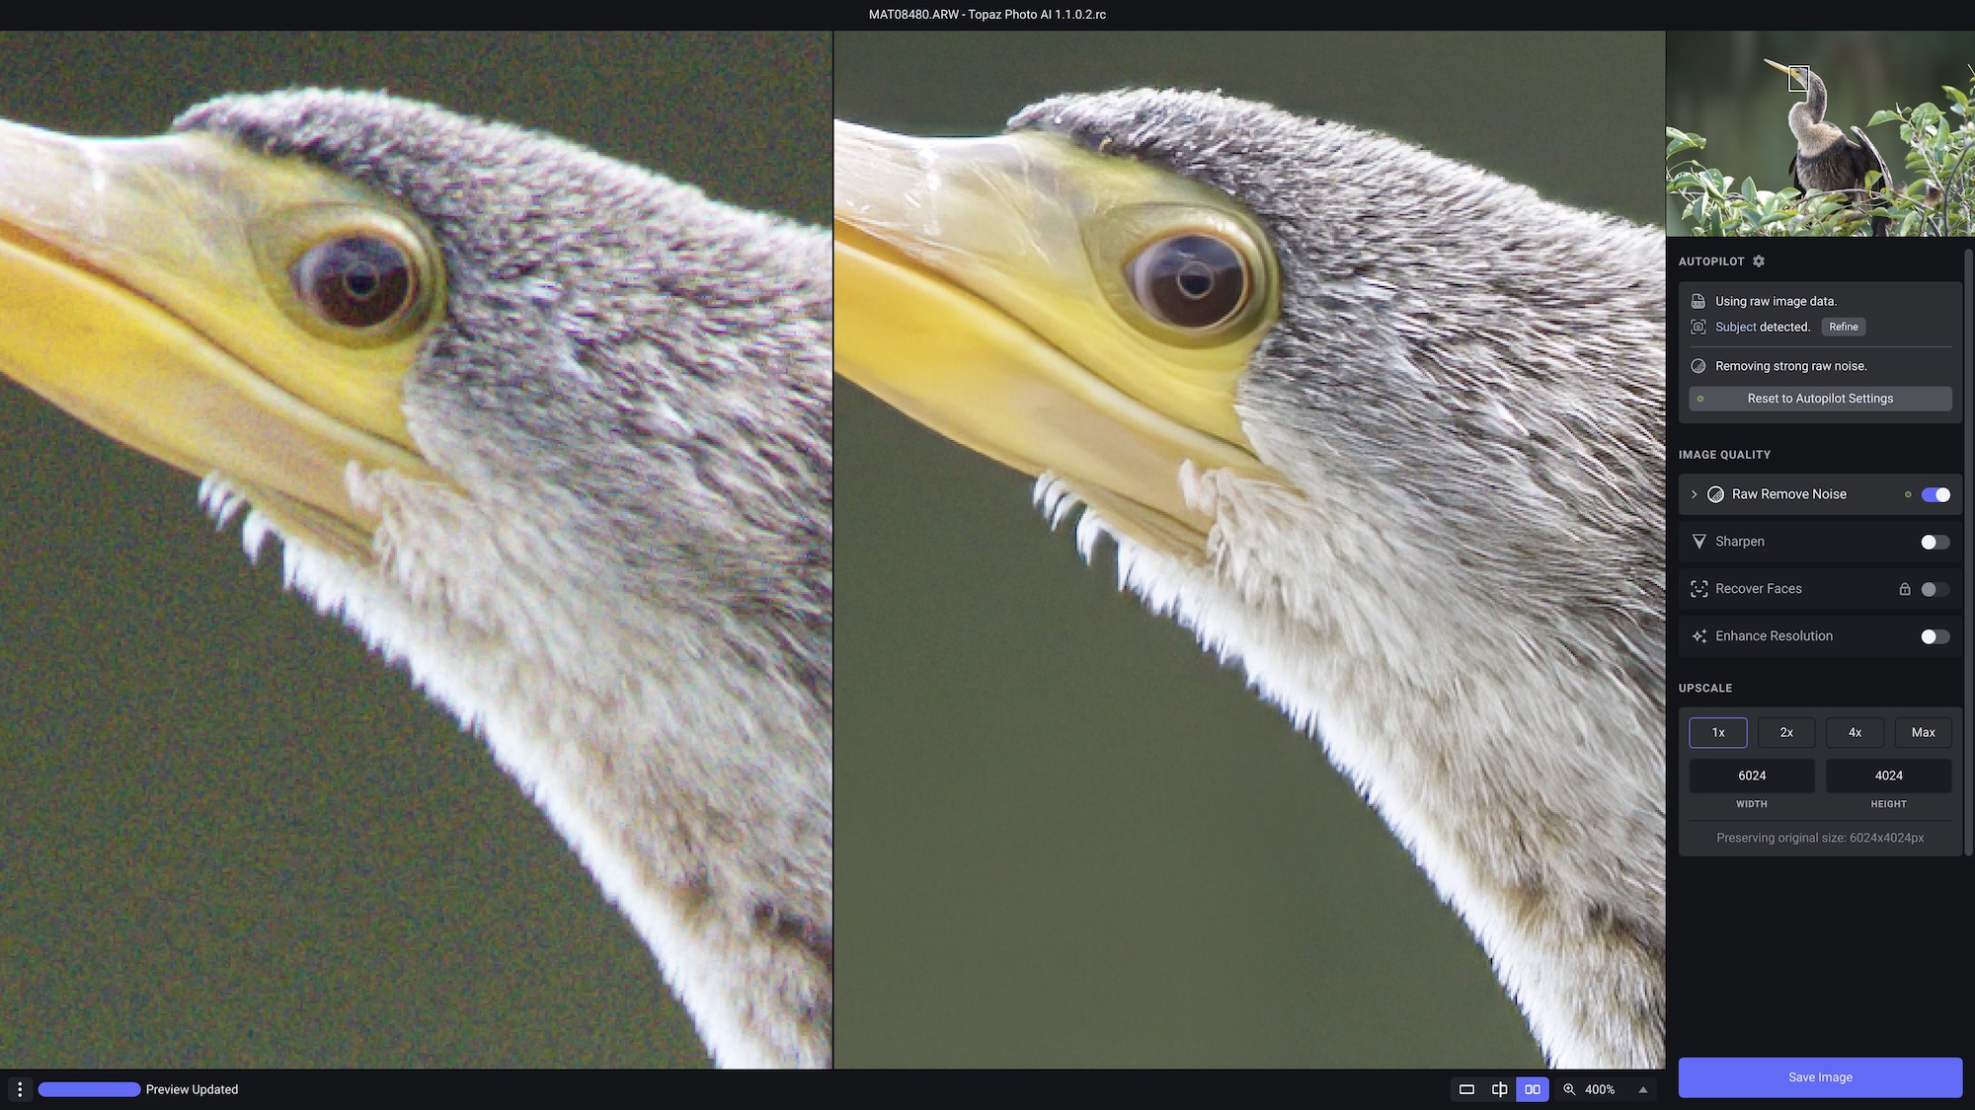
Task: Select the single view layout icon
Action: click(1466, 1089)
